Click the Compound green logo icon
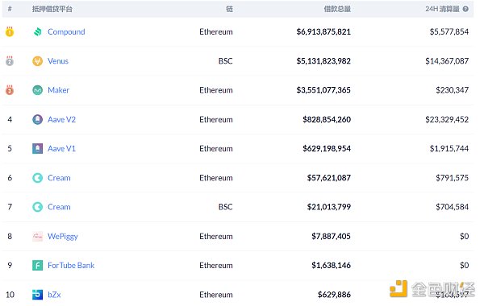Screen dimensions: 484x306 38,31
